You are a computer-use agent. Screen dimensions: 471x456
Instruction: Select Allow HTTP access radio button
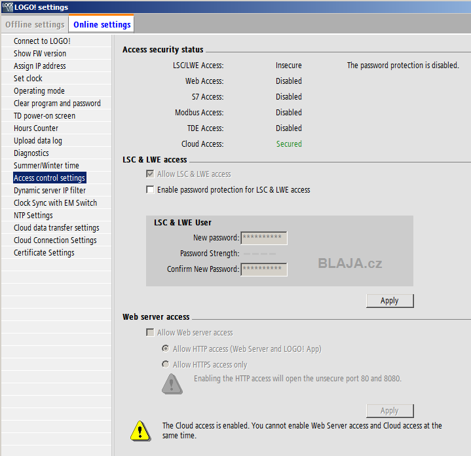(165, 349)
